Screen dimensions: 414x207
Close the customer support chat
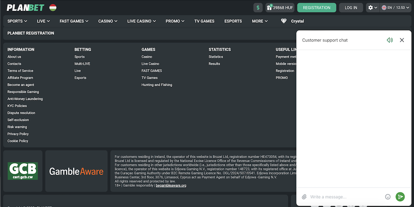pyautogui.click(x=402, y=40)
